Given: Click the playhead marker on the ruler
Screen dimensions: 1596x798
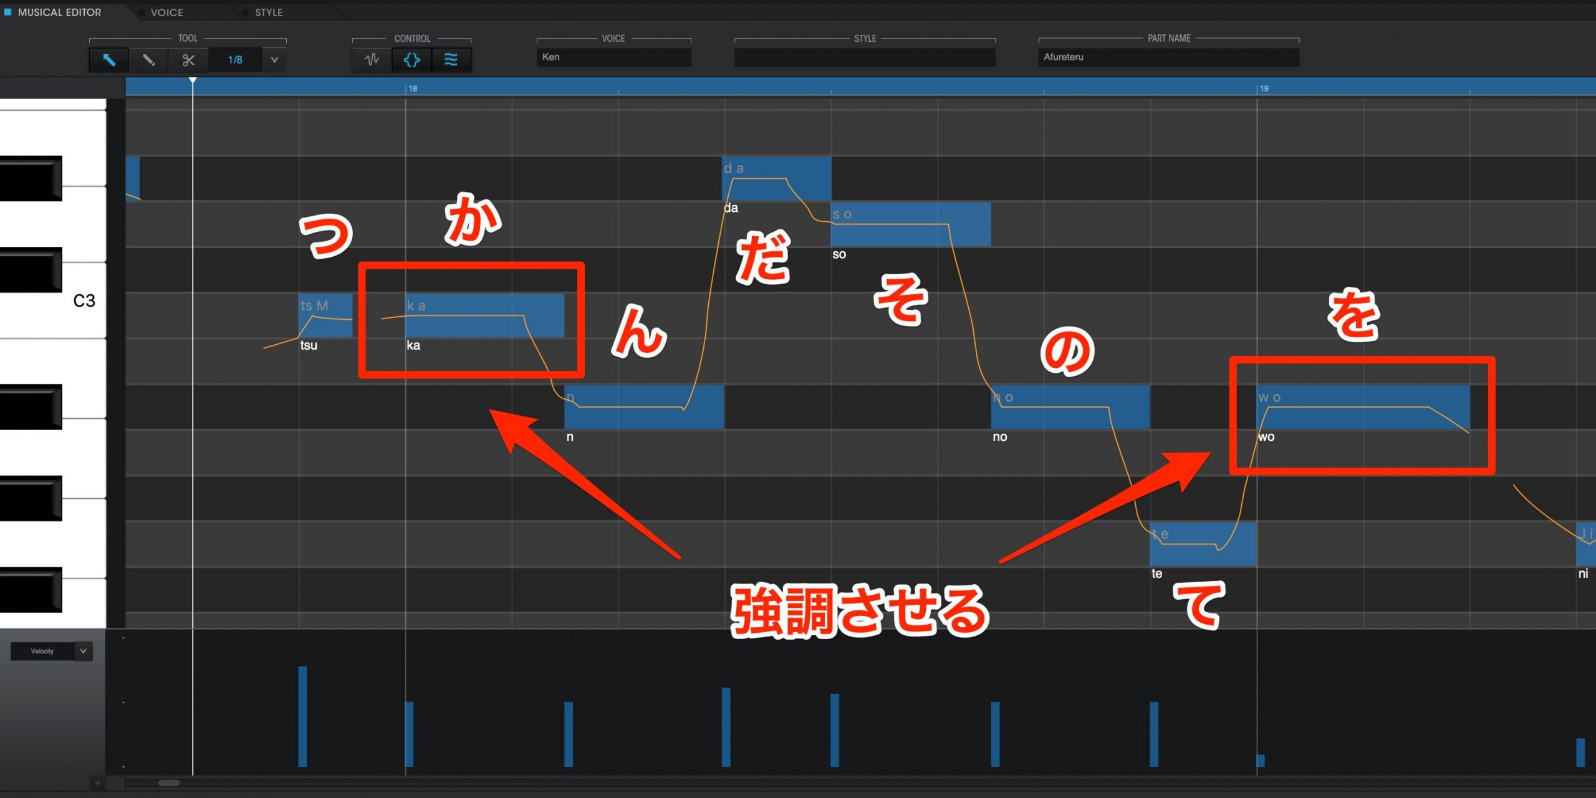Looking at the screenshot, I should pyautogui.click(x=193, y=81).
